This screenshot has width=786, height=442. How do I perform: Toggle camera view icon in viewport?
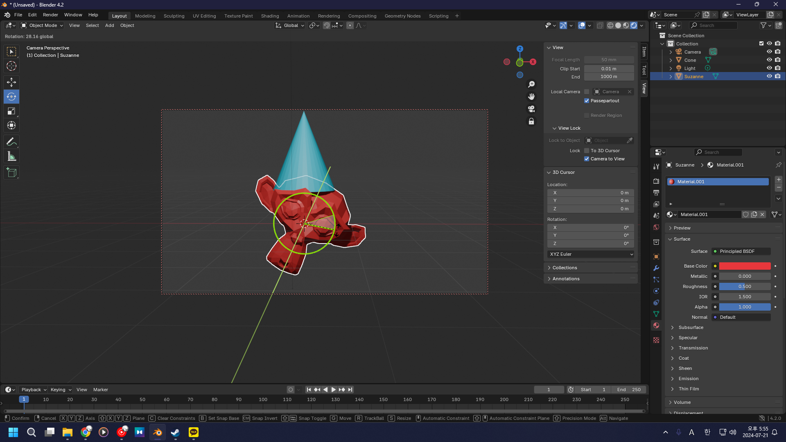[x=531, y=109]
